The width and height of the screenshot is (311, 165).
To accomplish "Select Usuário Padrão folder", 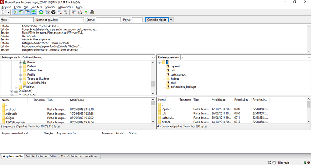I will pos(37,83).
